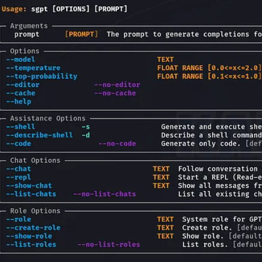This screenshot has height=262, width=262.
Task: Click the '--no-cache' flag
Action: pos(115,93)
